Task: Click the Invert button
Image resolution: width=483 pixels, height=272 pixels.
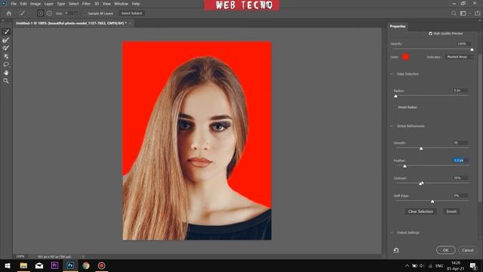Action: 451,212
